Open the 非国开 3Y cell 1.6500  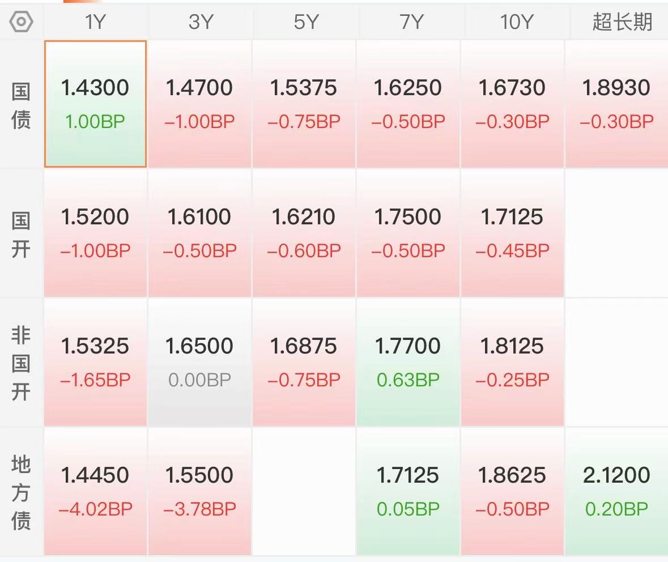pyautogui.click(x=200, y=362)
